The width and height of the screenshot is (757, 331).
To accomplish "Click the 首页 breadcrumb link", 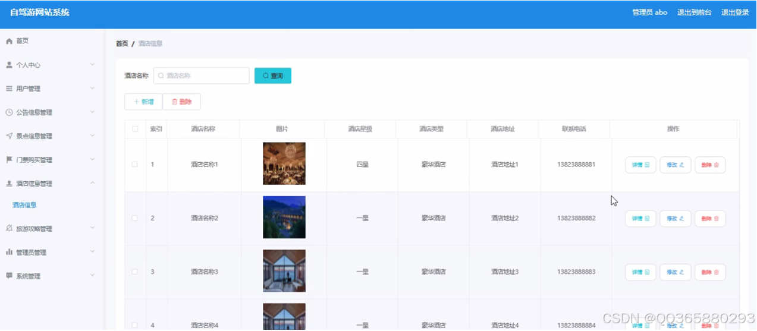I will [x=122, y=43].
